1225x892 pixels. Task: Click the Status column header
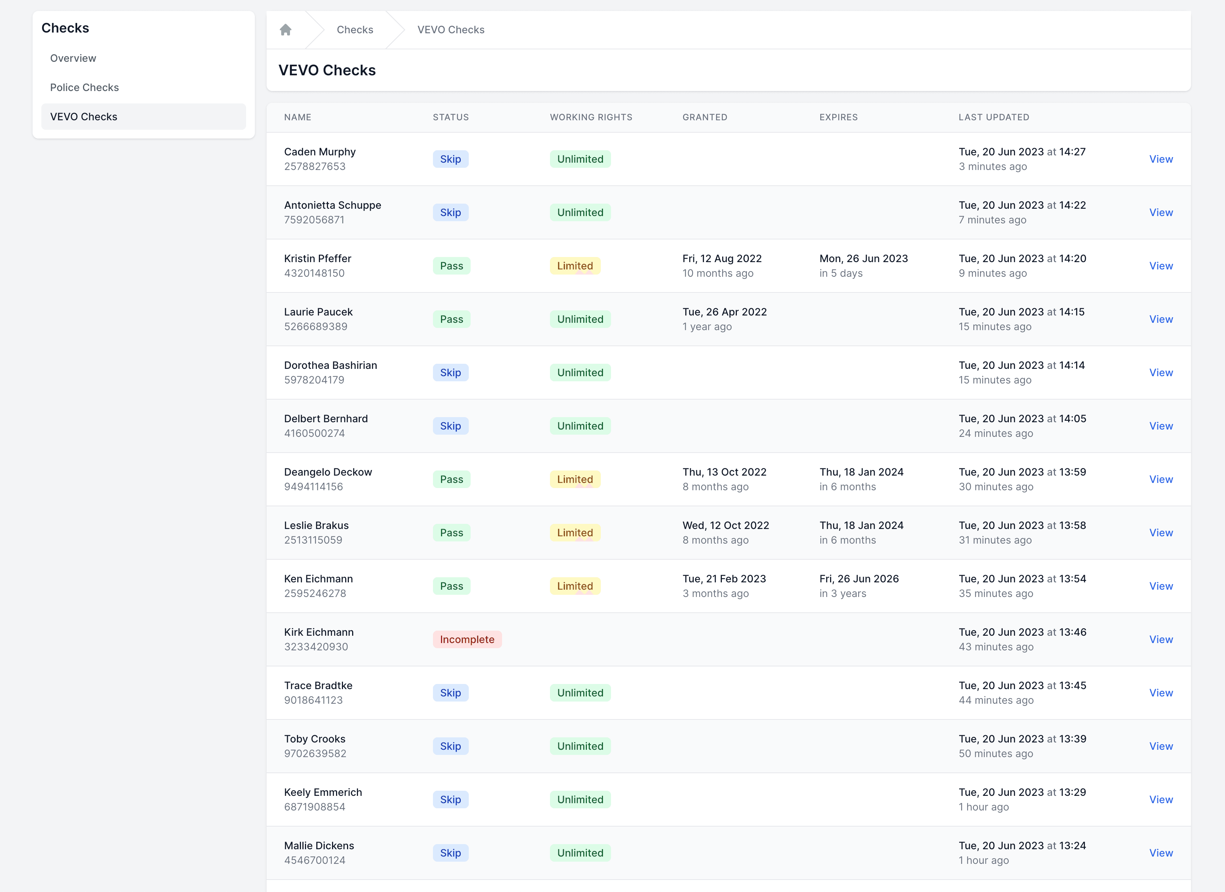tap(451, 117)
